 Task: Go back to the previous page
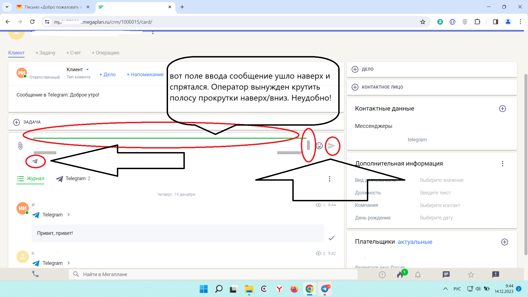click(8, 22)
